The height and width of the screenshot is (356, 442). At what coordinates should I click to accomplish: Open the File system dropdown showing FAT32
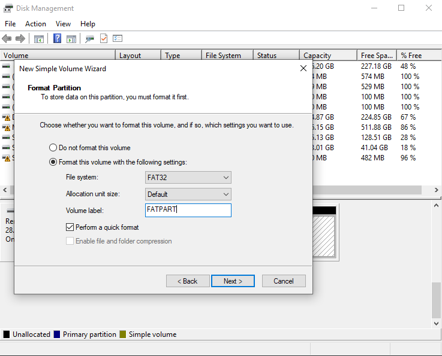click(x=188, y=178)
